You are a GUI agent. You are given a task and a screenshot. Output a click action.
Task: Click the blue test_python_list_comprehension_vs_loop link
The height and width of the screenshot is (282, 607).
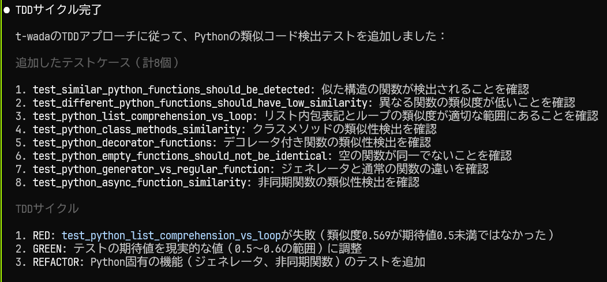(171, 235)
